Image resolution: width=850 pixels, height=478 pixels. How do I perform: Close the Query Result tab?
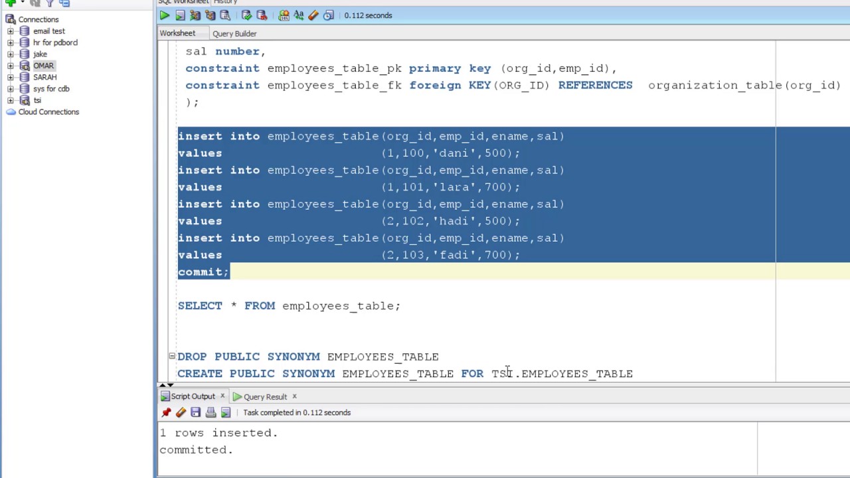[x=294, y=396]
